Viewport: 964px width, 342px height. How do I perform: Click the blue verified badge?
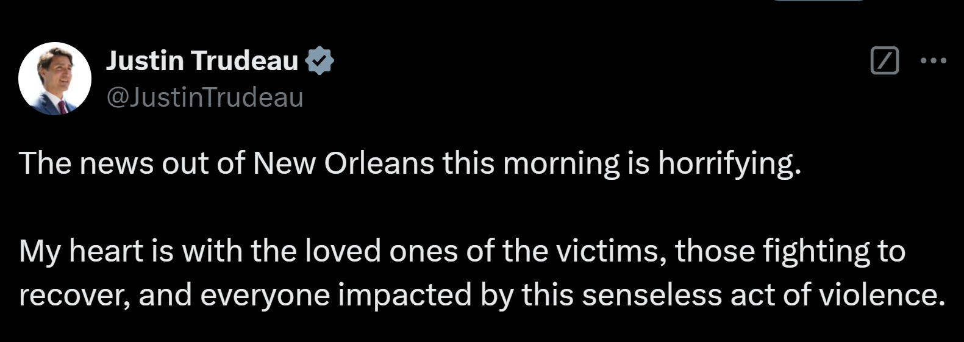coord(319,60)
